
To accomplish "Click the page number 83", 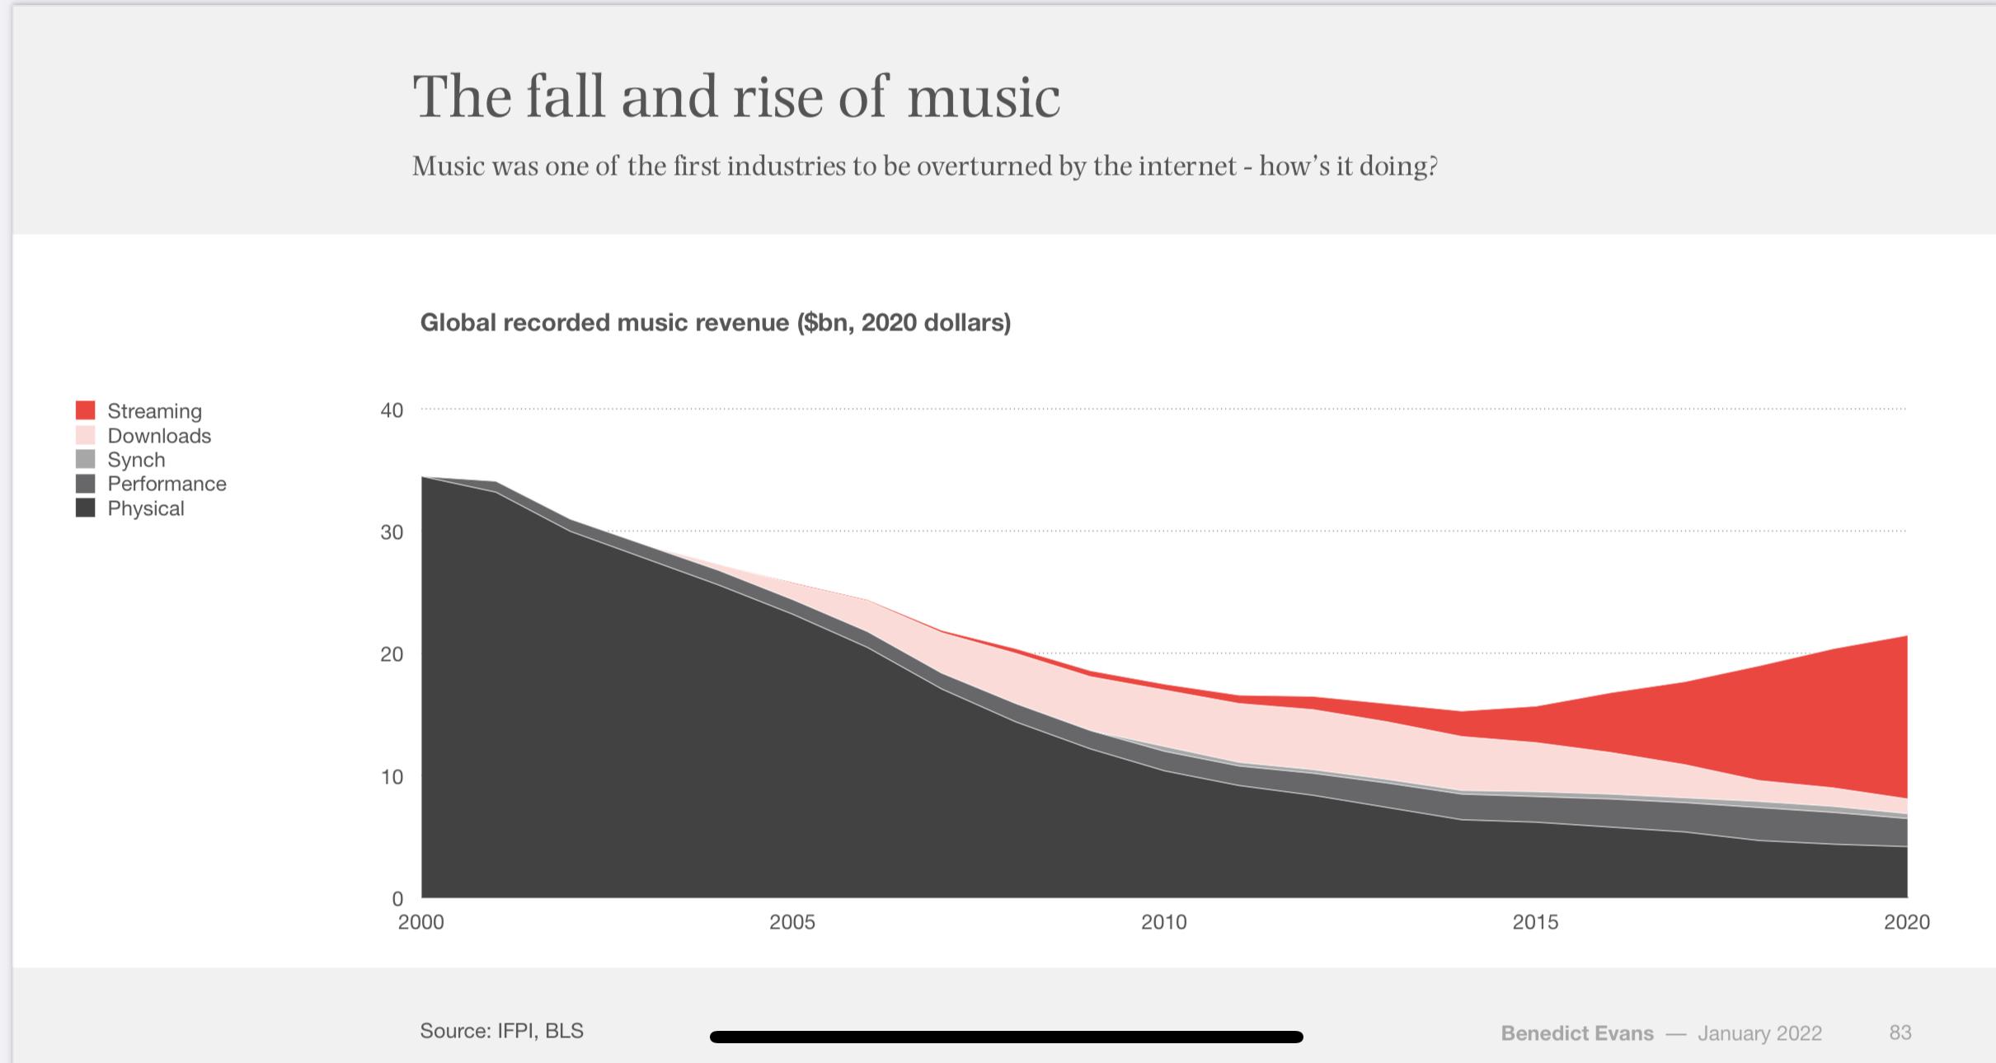I will pos(1900,1033).
